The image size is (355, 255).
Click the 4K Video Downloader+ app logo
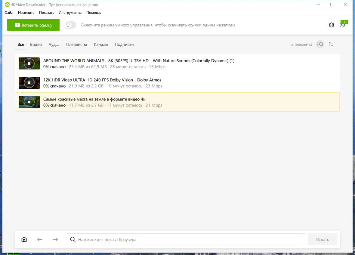7,5
